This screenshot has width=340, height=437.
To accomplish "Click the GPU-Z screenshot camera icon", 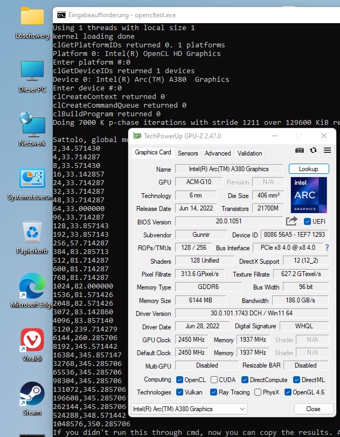I will (300, 151).
